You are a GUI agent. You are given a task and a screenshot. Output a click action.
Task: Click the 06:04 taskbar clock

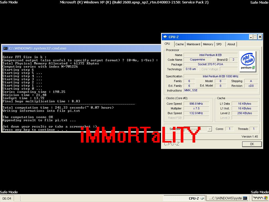[7, 198]
